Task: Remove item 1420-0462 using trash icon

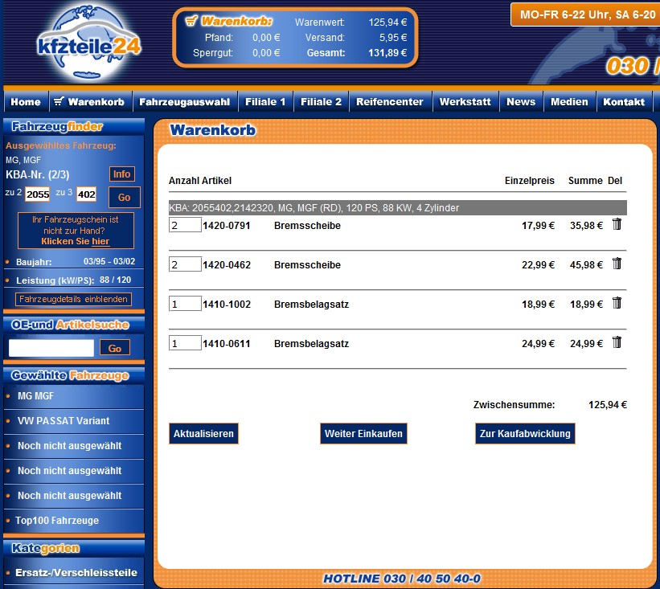Action: (x=617, y=264)
